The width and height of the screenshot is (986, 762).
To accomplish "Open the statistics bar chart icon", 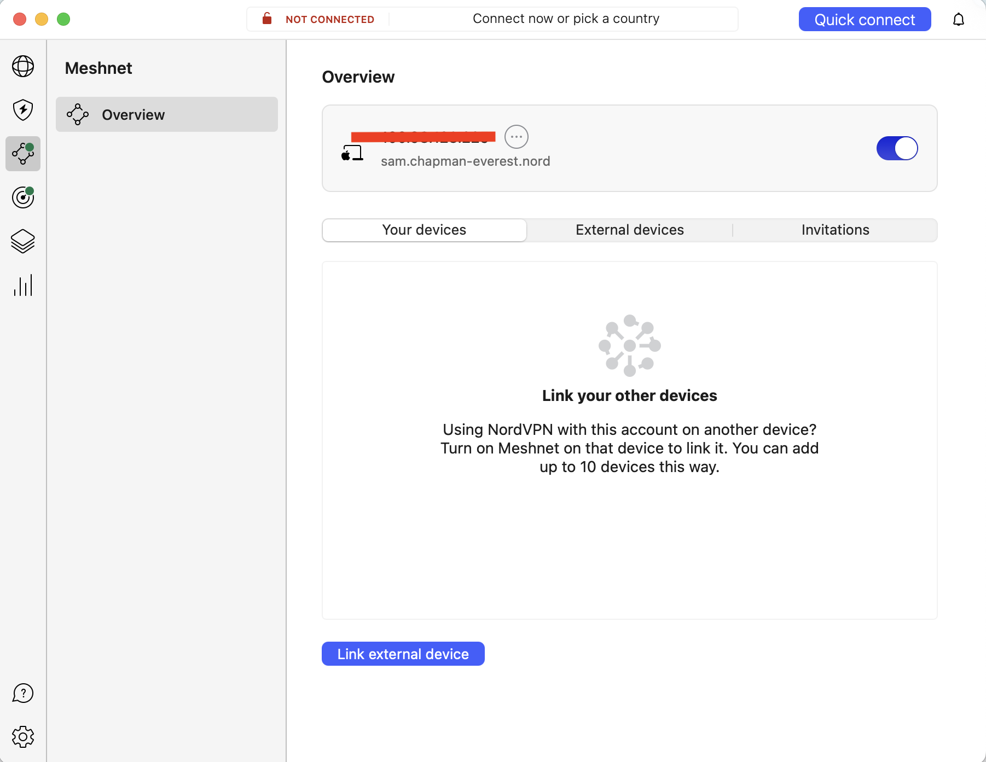I will 22,285.
